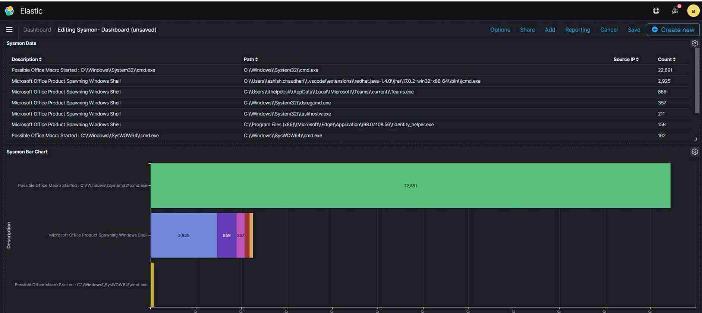Click the Sysmon Data panel resize handle
Image resolution: width=702 pixels, height=313 pixels.
pyautogui.click(x=695, y=139)
